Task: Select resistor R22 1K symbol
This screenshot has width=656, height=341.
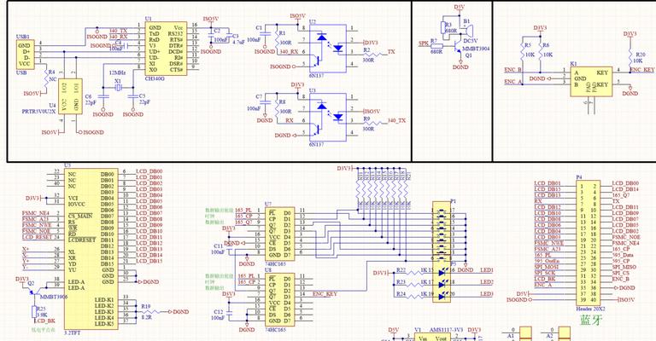Action: [415, 273]
